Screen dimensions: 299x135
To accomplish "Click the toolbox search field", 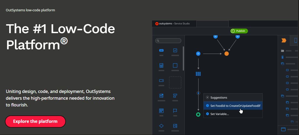I will pyautogui.click(x=168, y=41).
